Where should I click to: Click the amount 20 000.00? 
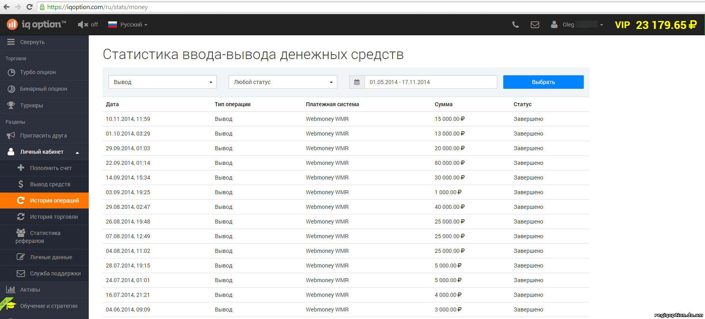(449, 148)
